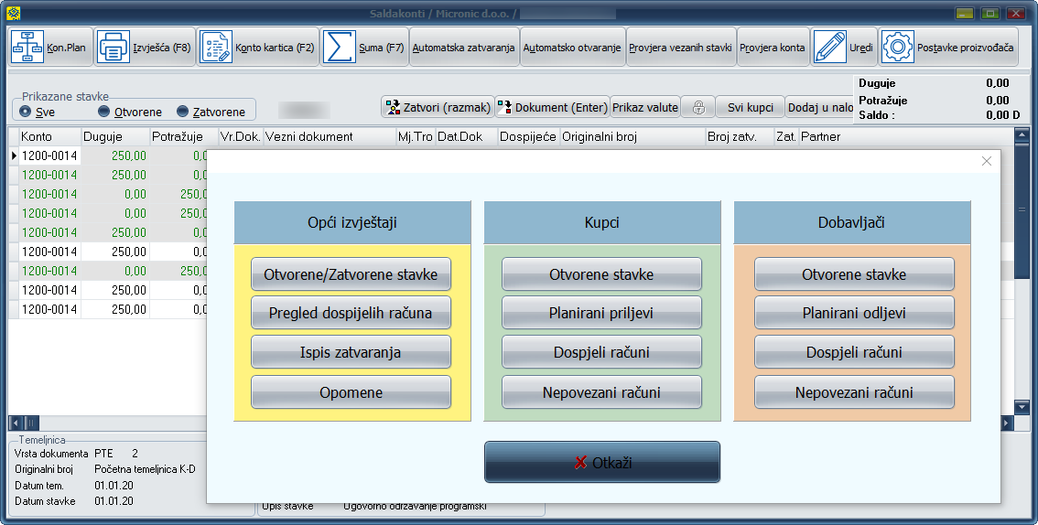Close the report dialog with X
The height and width of the screenshot is (525, 1038).
[x=986, y=161]
